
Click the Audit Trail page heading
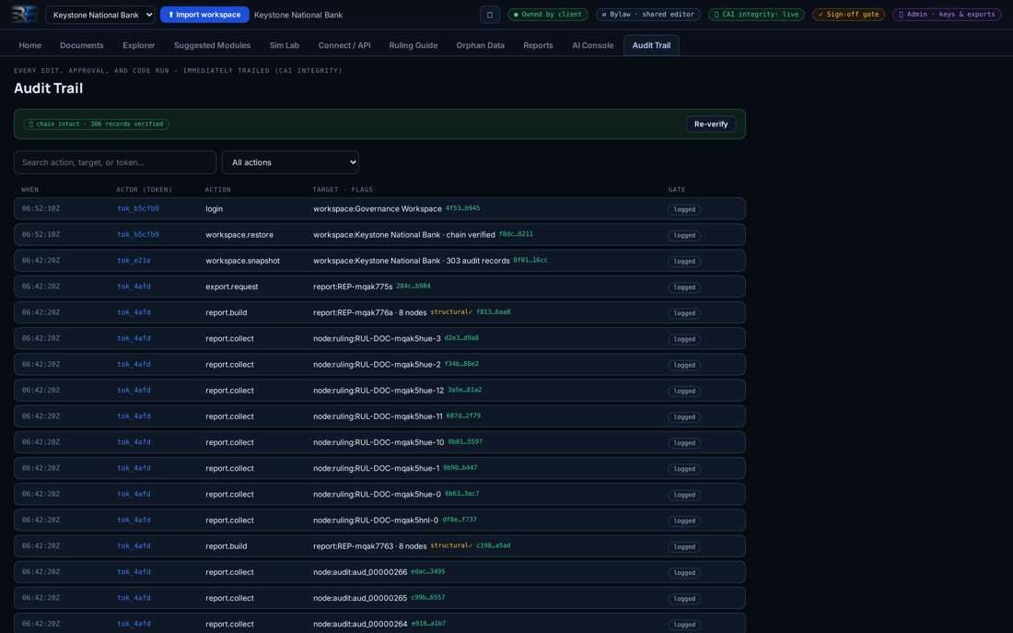[49, 88]
